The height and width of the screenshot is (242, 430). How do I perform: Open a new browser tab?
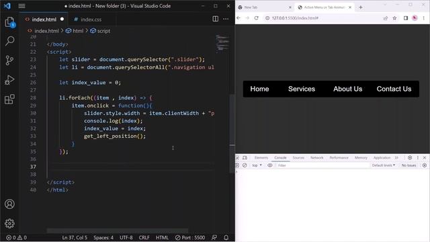pyautogui.click(x=361, y=7)
